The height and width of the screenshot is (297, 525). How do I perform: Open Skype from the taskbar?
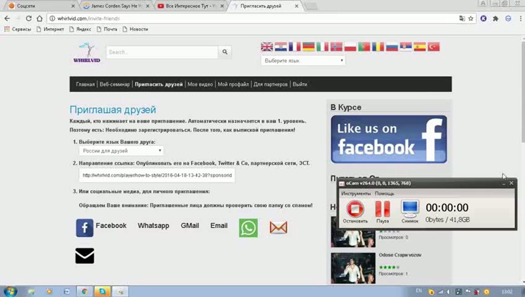[x=102, y=292]
